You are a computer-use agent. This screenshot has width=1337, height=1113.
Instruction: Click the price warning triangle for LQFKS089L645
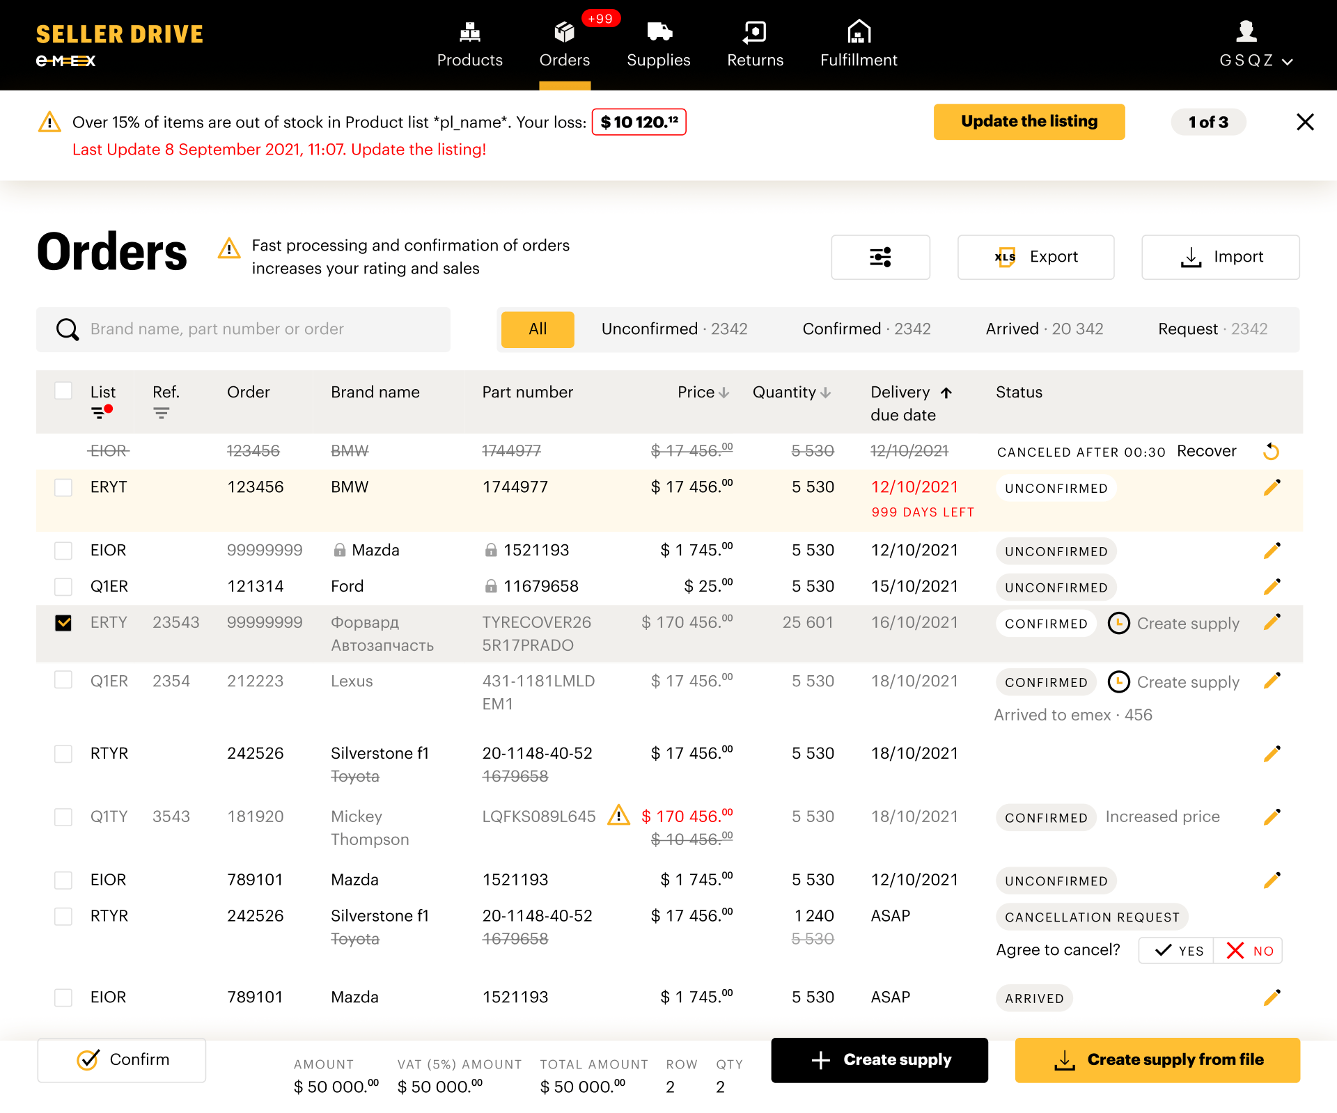click(x=618, y=815)
